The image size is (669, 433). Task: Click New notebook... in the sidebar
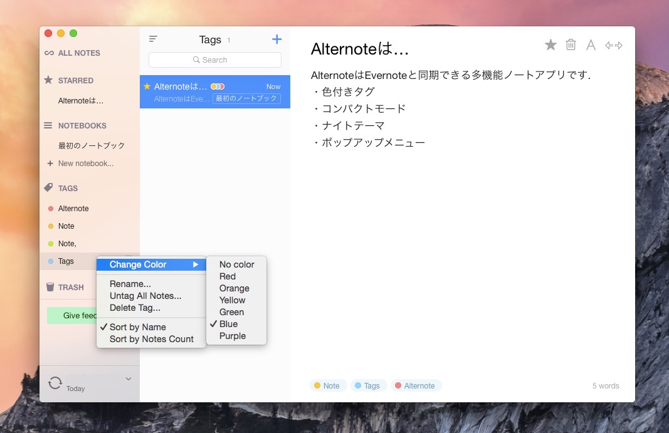pyautogui.click(x=86, y=164)
